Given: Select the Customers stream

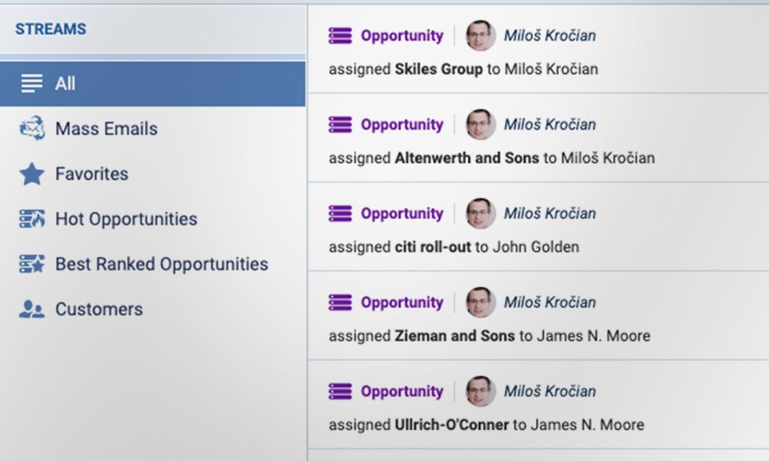Looking at the screenshot, I should click(x=98, y=310).
